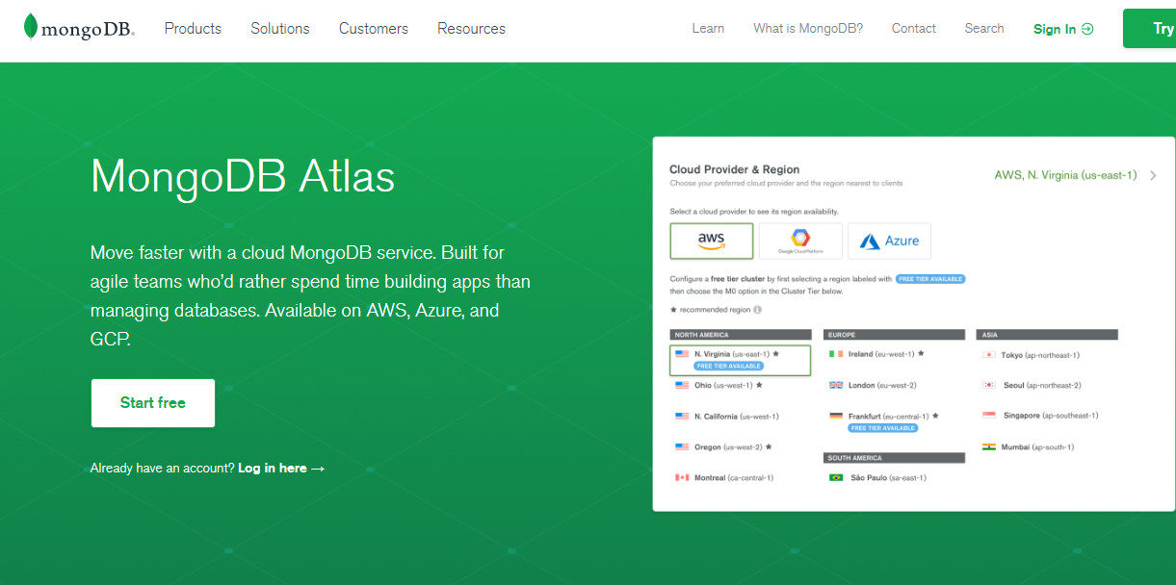Click the US flag beside Oregon
Image resolution: width=1176 pixels, height=585 pixels.
coord(682,447)
